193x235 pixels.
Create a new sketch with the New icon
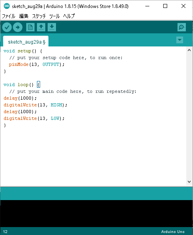(30, 27)
